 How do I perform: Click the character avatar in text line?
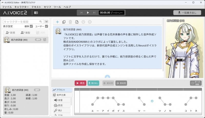pyautogui.click(x=58, y=31)
